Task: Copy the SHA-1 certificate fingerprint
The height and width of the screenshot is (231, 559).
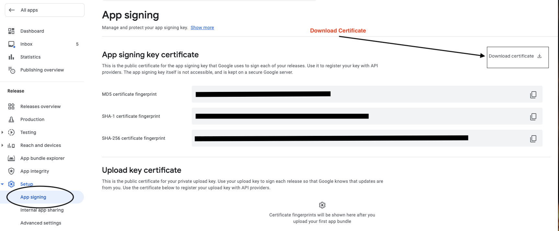Action: pyautogui.click(x=533, y=116)
